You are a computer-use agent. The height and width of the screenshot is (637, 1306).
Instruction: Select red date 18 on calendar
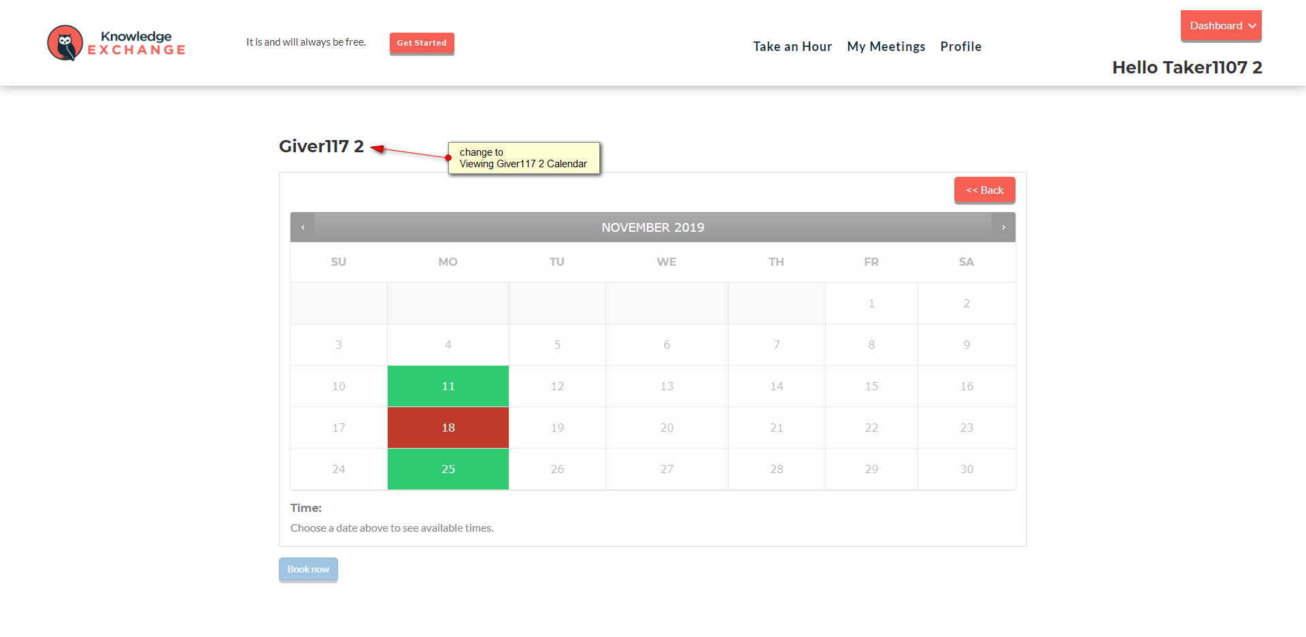point(448,428)
